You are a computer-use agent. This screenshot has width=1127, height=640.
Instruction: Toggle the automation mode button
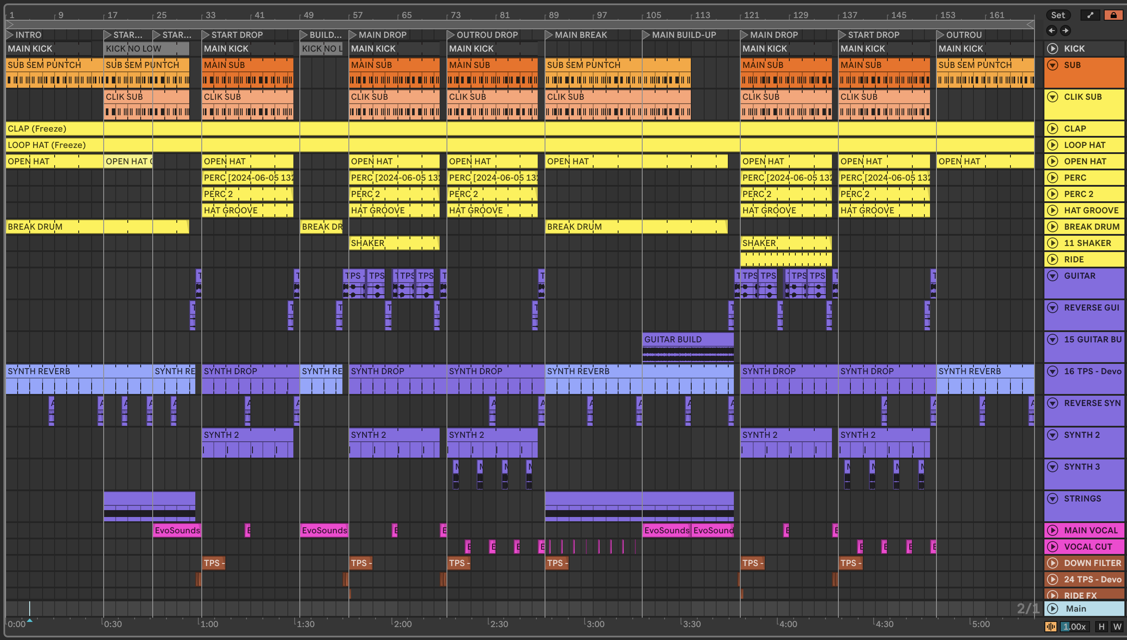click(1090, 15)
